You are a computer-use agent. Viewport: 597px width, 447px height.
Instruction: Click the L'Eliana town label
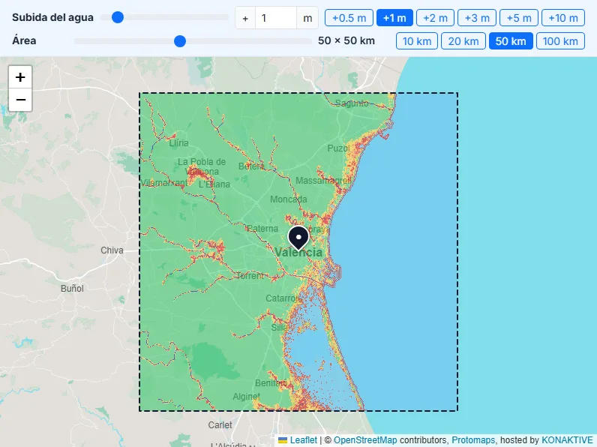point(214,184)
